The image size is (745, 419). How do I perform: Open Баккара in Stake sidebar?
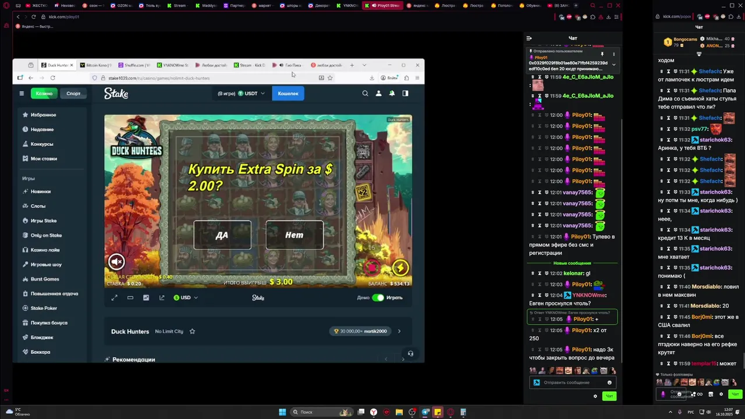(x=40, y=351)
